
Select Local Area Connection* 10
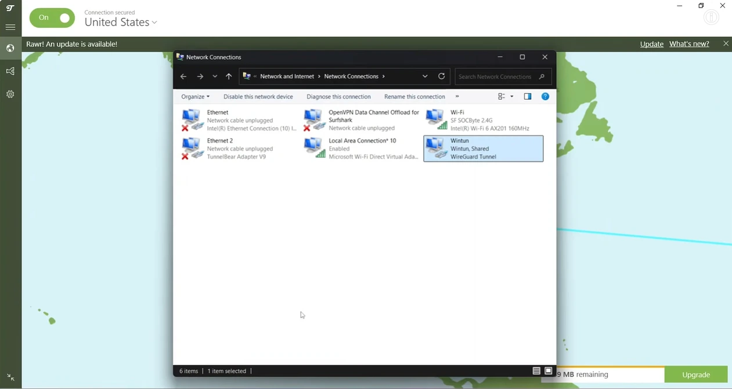361,149
